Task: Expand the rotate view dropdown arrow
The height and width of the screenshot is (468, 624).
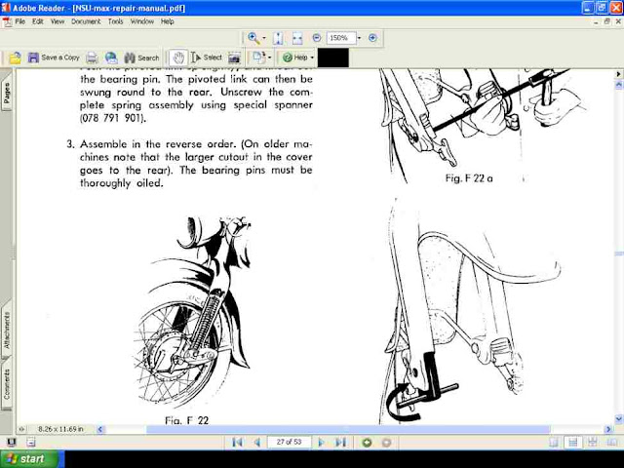Action: [270, 58]
